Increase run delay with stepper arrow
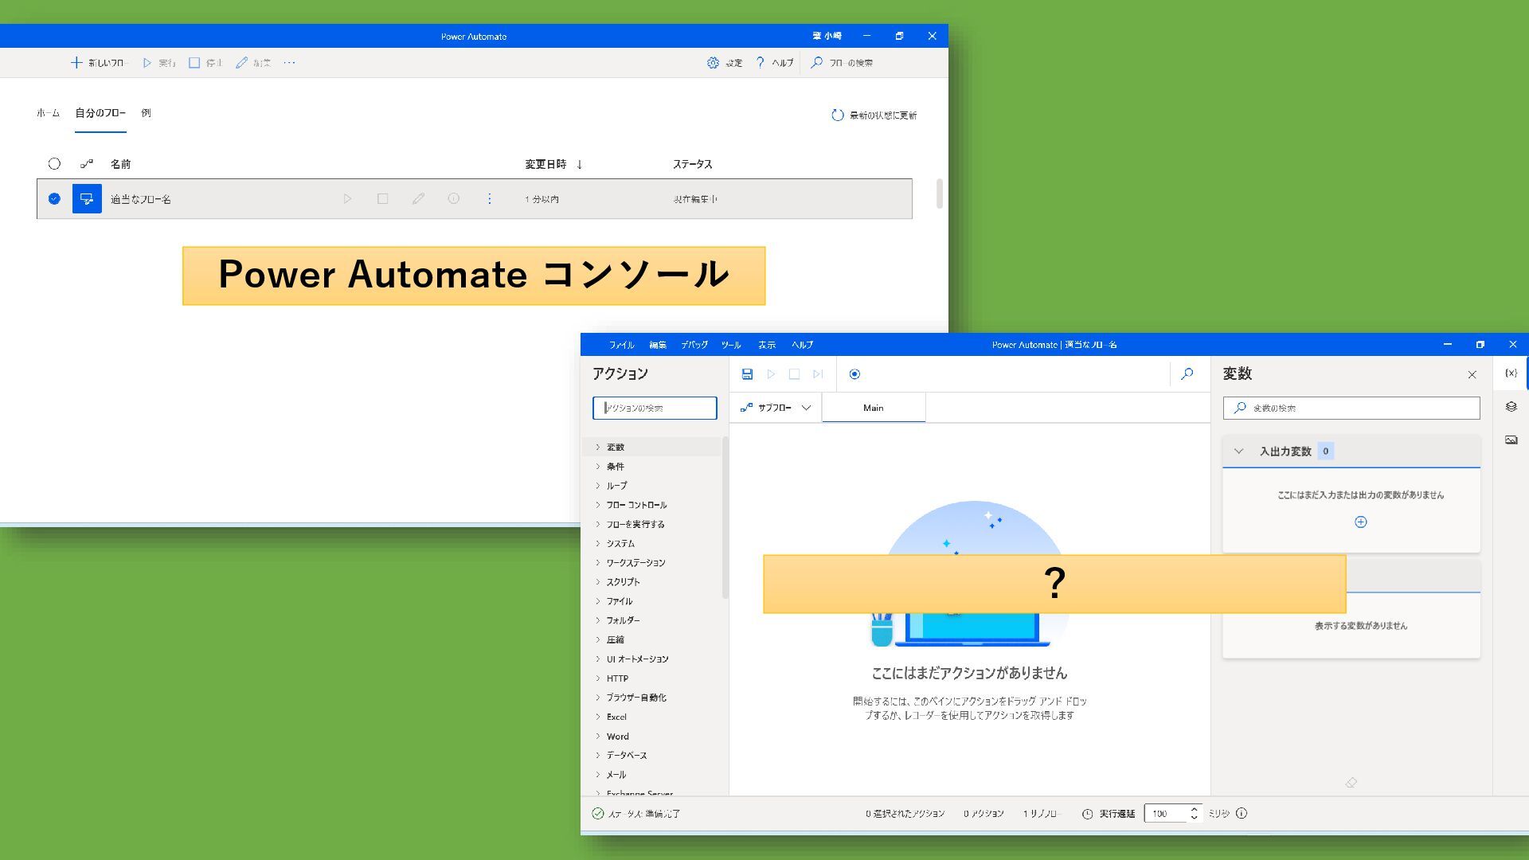 coord(1194,809)
